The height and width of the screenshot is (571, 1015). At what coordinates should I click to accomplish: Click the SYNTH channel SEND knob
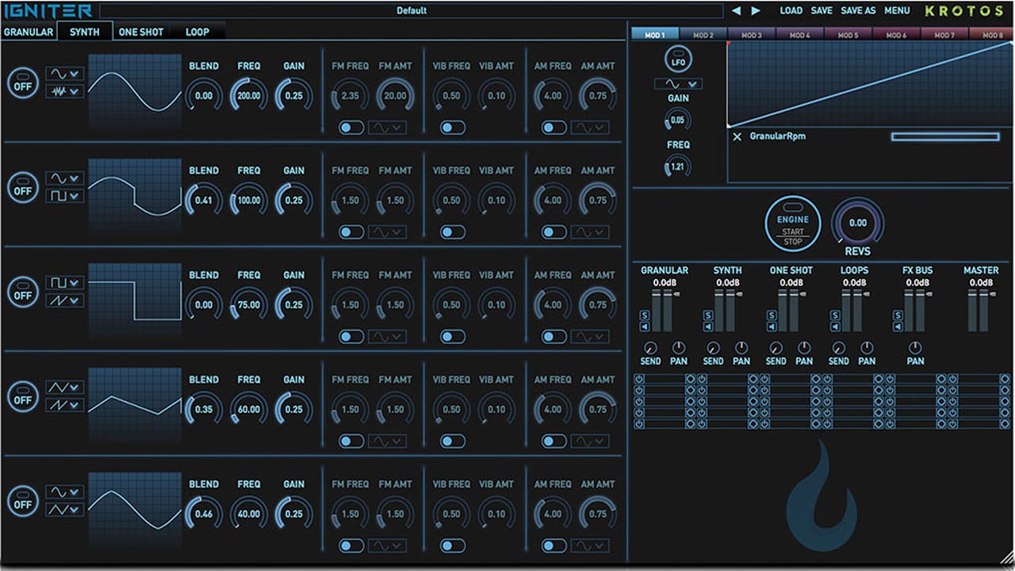click(x=713, y=347)
